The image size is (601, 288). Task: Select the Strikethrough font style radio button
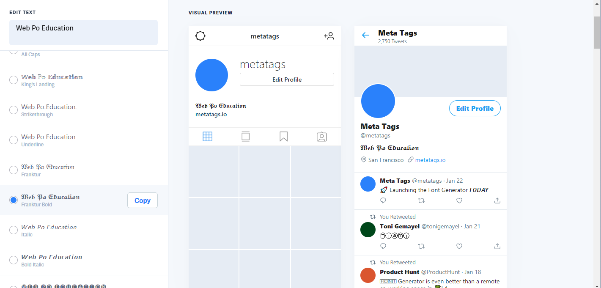[14, 110]
